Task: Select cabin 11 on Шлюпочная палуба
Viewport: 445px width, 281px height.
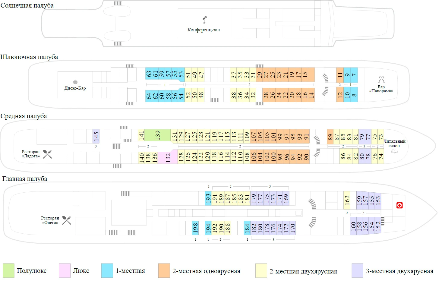Action: click(x=340, y=75)
